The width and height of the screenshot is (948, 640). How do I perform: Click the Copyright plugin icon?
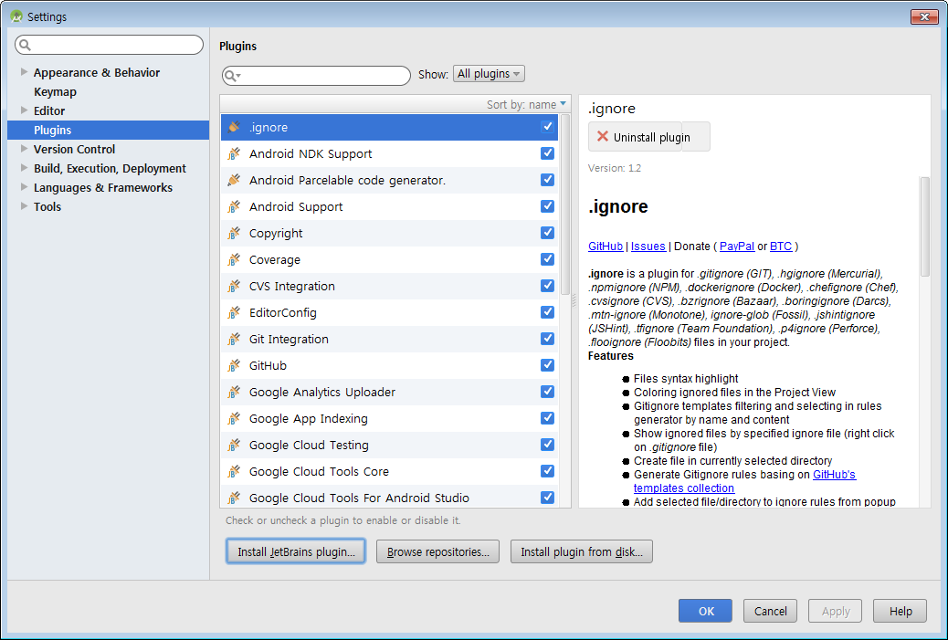click(234, 234)
